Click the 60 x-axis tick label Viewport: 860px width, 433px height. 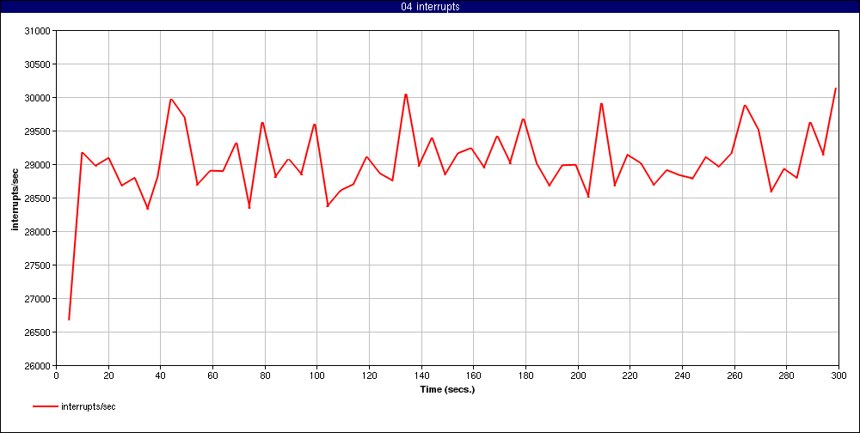tap(212, 375)
